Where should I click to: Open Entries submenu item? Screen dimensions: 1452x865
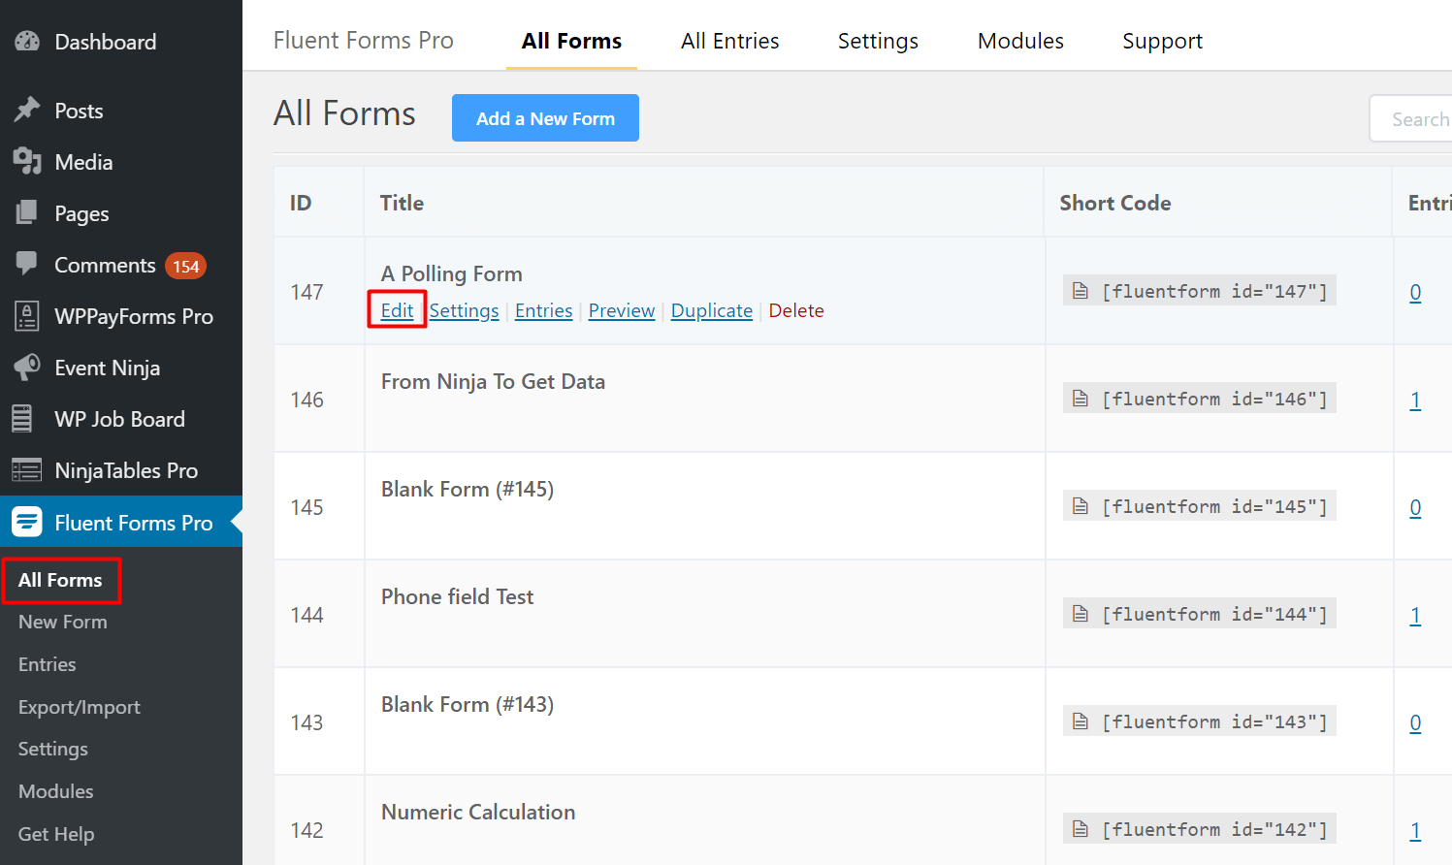48,664
